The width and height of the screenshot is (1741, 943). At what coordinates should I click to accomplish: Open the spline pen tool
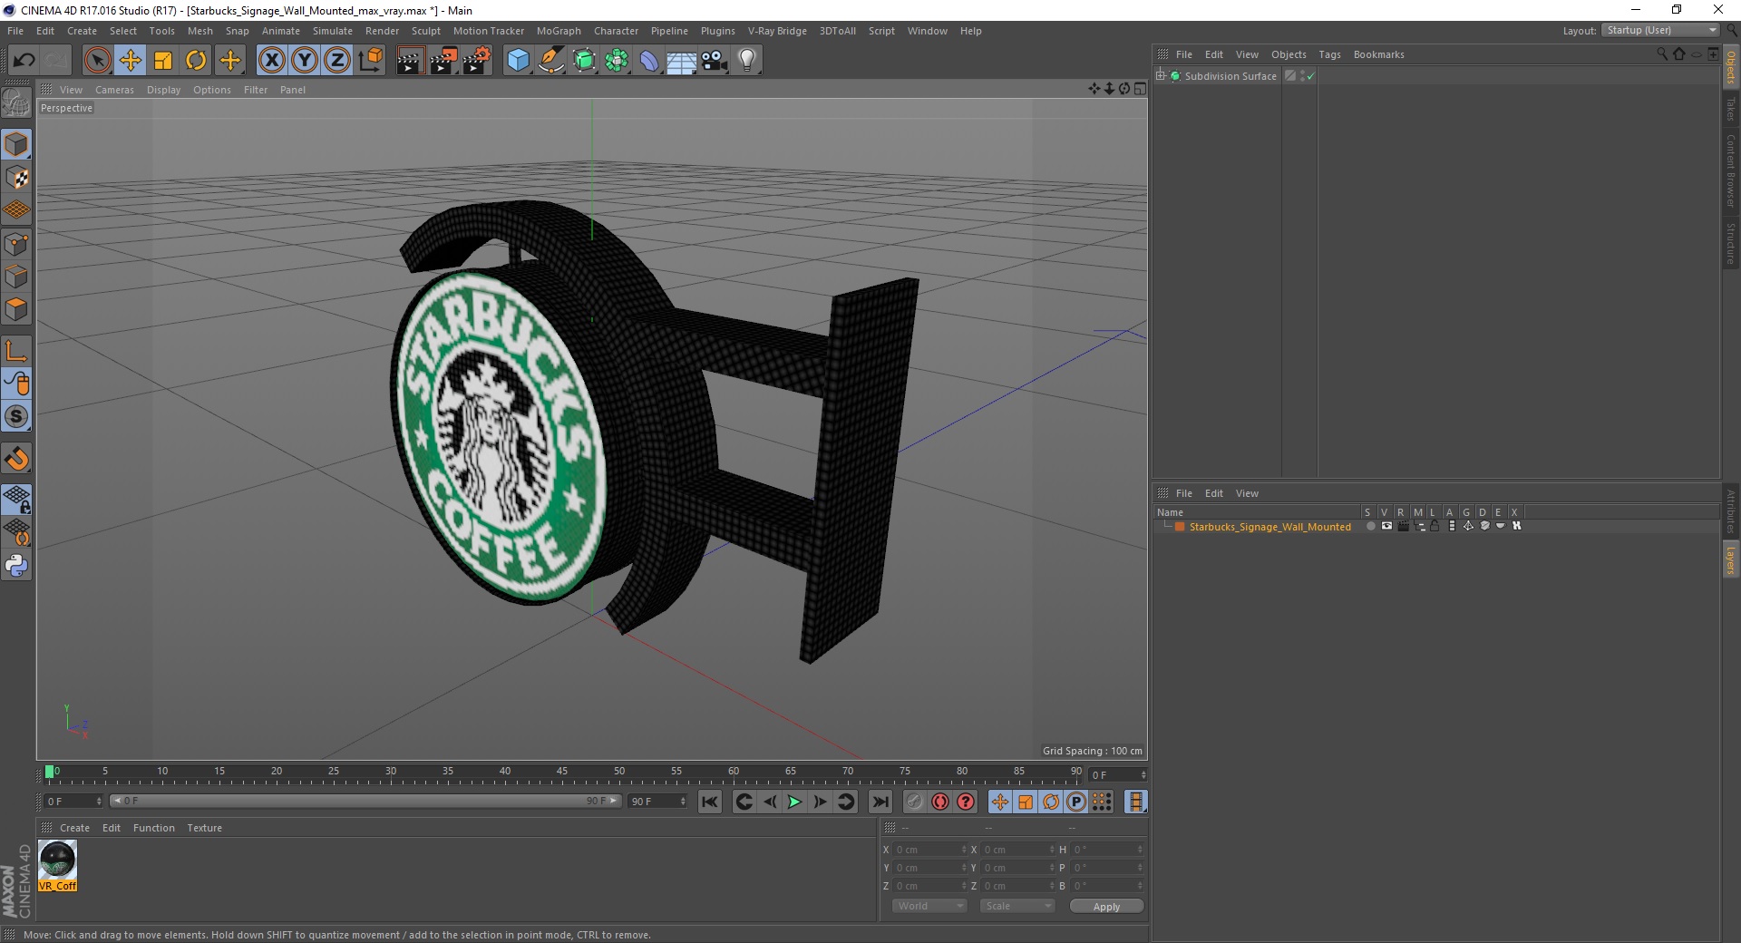pyautogui.click(x=551, y=61)
